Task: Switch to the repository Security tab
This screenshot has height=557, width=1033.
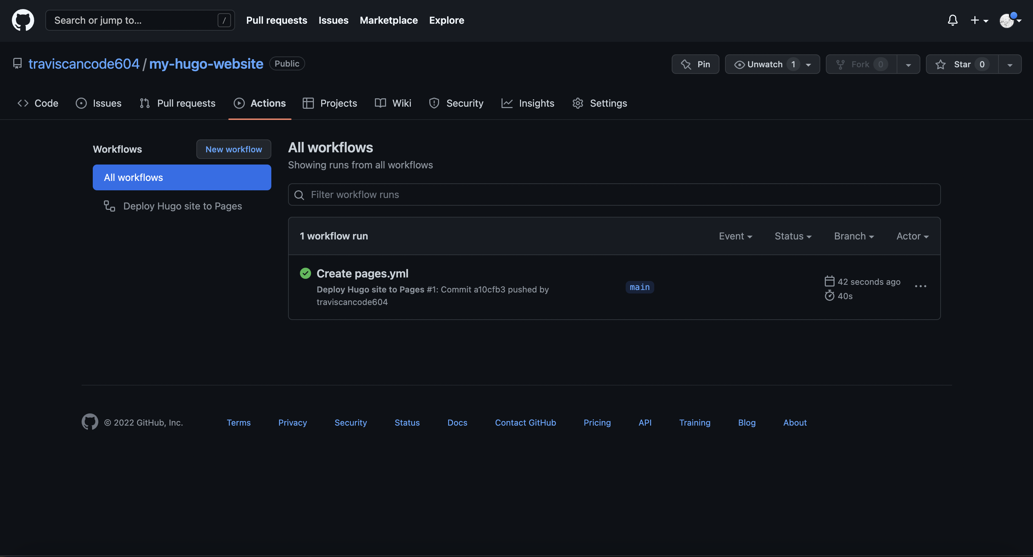Action: [456, 103]
